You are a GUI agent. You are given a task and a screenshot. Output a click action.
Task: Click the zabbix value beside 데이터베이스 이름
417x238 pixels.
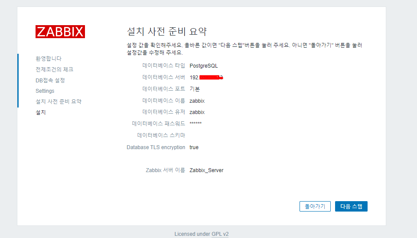click(x=197, y=101)
